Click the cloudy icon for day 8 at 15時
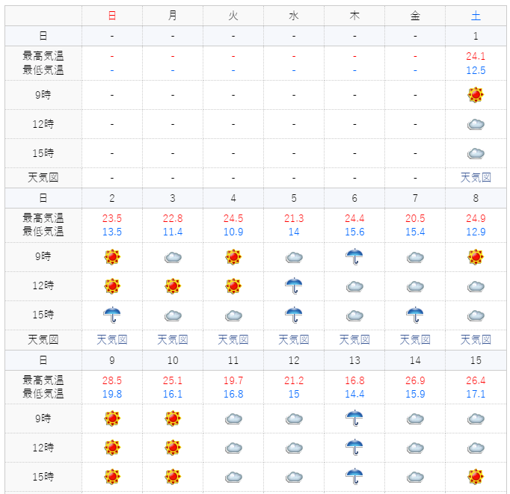Image resolution: width=510 pixels, height=494 pixels. (476, 315)
